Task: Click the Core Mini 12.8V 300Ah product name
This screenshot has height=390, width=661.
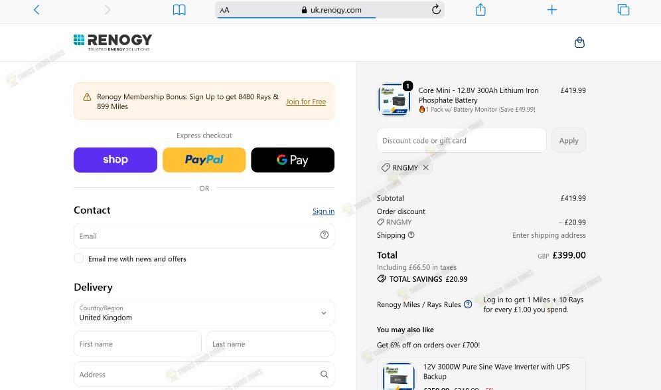Action: (478, 96)
